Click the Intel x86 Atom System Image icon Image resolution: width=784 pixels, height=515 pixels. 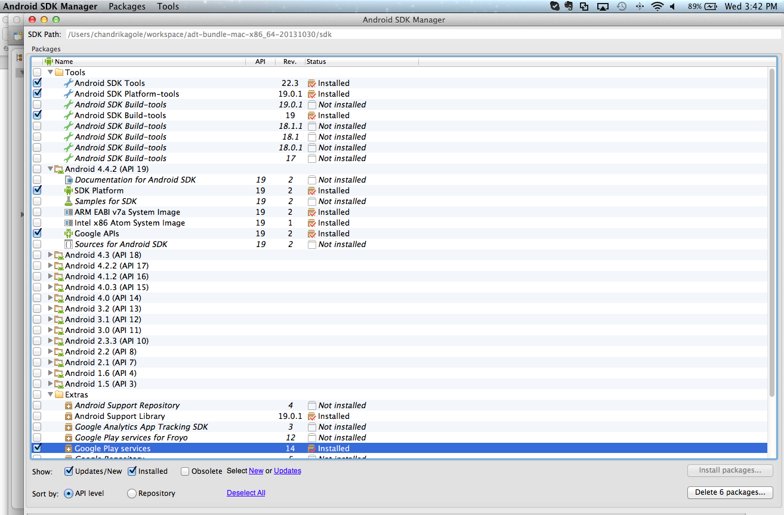pos(69,223)
